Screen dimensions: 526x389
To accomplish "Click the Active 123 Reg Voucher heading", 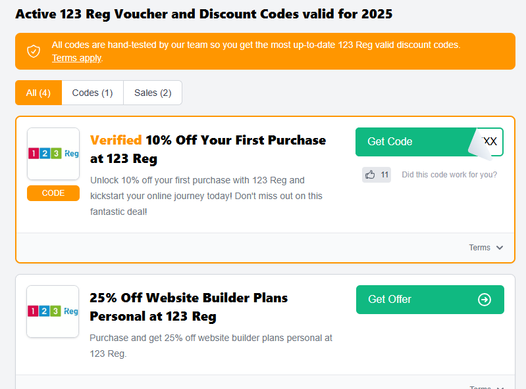I will [x=203, y=14].
